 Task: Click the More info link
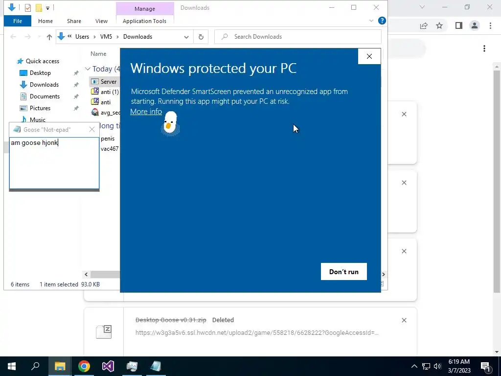(146, 112)
